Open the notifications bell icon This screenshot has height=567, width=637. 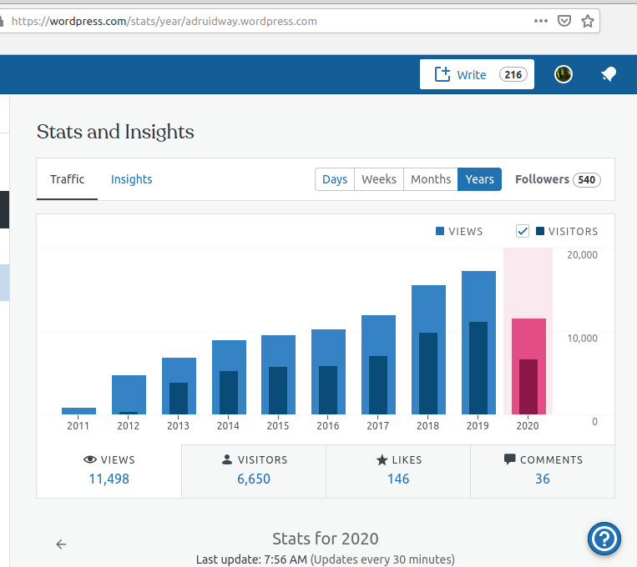click(609, 75)
